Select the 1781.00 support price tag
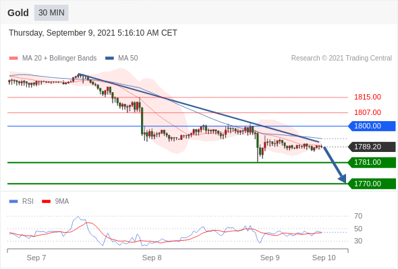Screen dimensions: 398x269 click(x=372, y=163)
